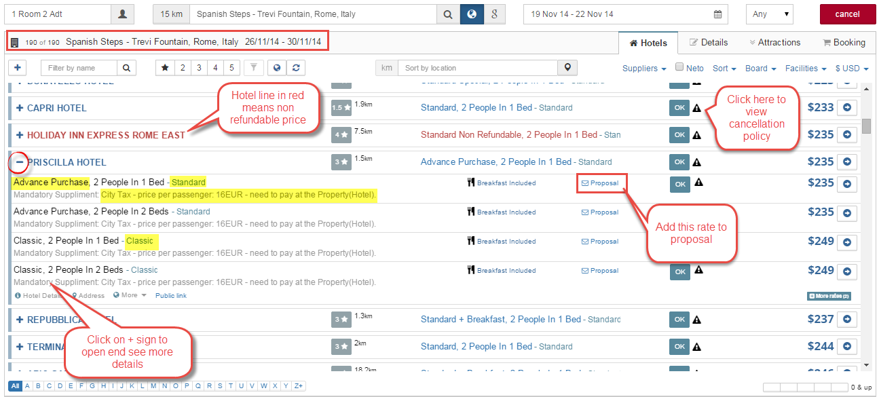Open the Booking tab

click(x=844, y=42)
